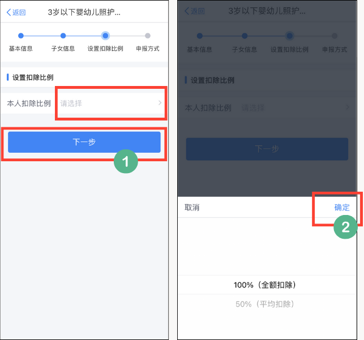This screenshot has height=340, width=364.
Task: Tap dimmed chevron of 本人扣除比例, right screen
Action: point(348,107)
